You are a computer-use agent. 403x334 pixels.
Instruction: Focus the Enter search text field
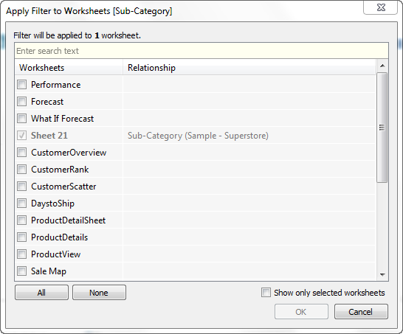[201, 51]
